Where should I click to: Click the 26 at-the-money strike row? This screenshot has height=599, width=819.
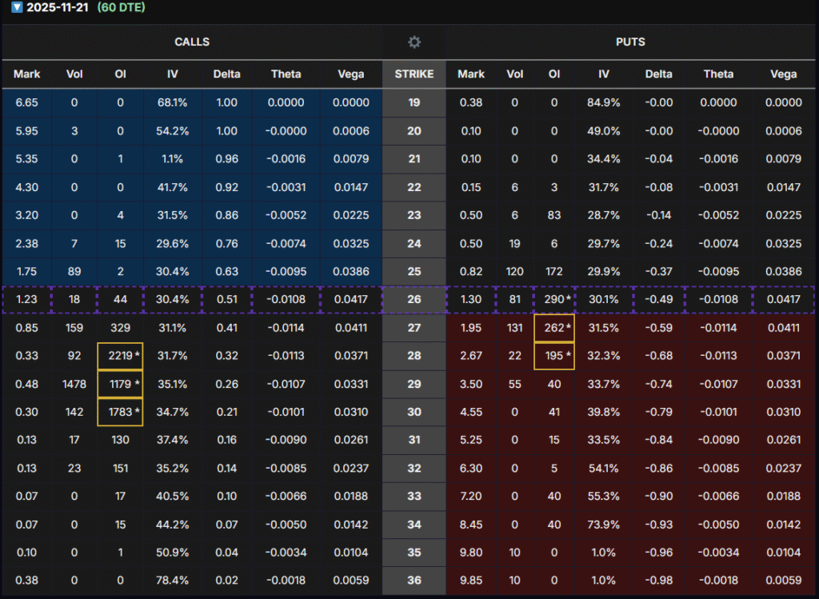pos(413,300)
